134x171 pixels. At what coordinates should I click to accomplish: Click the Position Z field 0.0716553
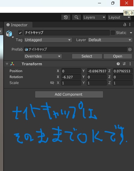(x=123, y=71)
